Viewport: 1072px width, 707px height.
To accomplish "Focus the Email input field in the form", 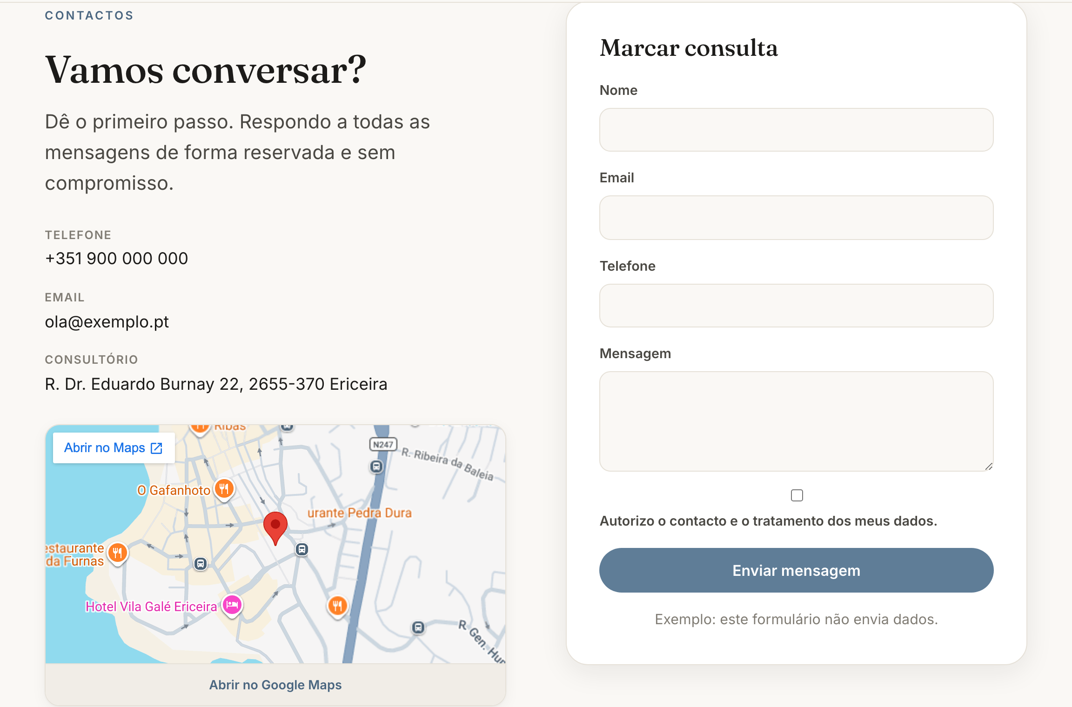I will tap(796, 218).
